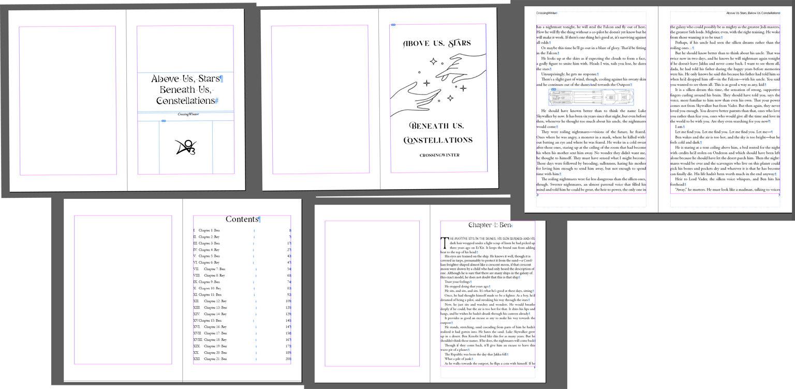Select contents entry 'Chapter 12: Rey'
795x389 pixels.
(x=215, y=301)
